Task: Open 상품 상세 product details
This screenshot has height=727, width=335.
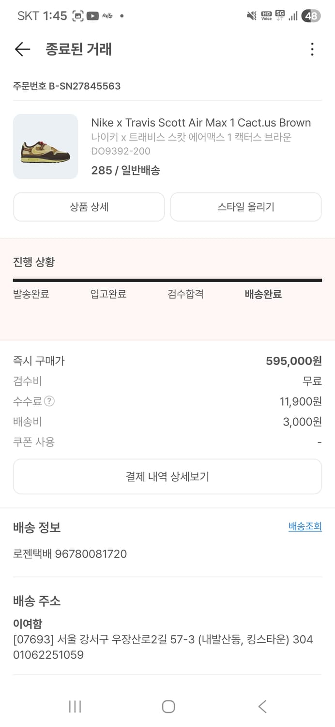Action: [x=89, y=207]
